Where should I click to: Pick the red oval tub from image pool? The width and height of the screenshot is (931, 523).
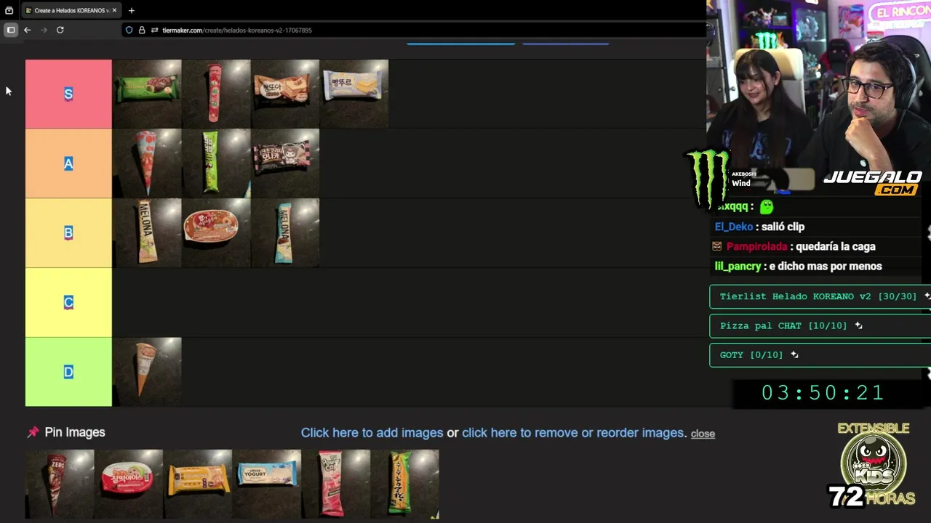pyautogui.click(x=129, y=484)
